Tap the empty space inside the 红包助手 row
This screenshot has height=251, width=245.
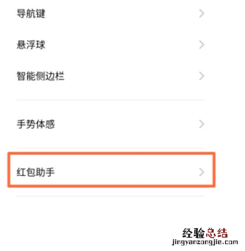point(127,172)
